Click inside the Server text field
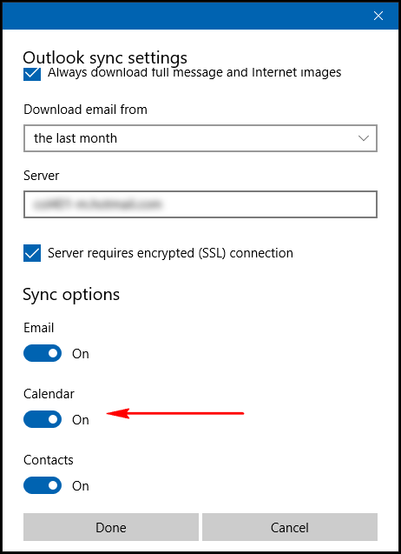Viewport: 401px width, 554px height. 200,204
